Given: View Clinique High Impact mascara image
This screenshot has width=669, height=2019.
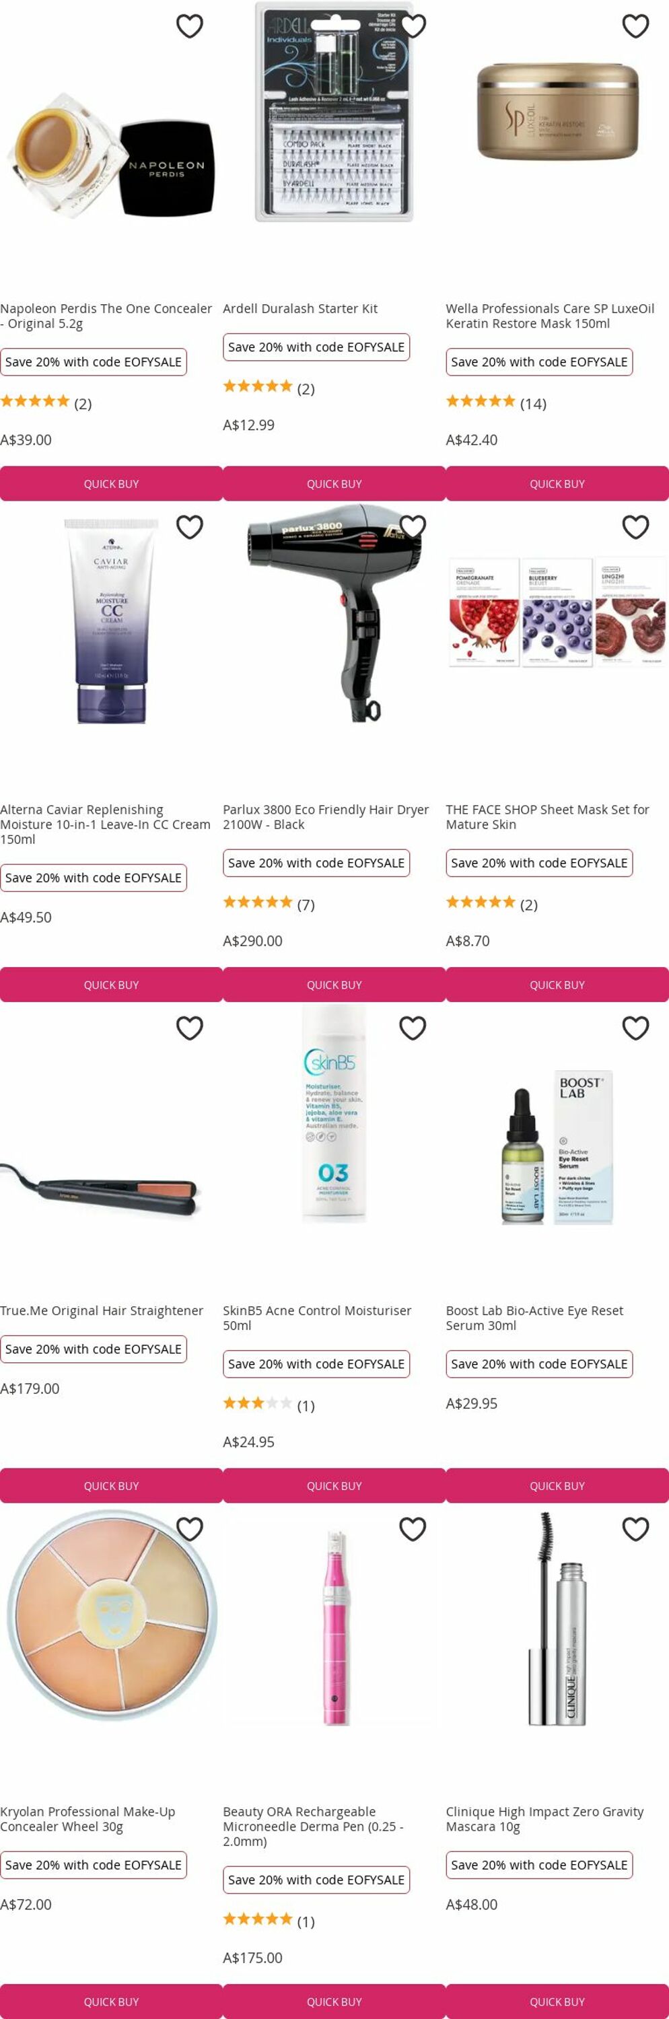Looking at the screenshot, I should pos(557,1620).
